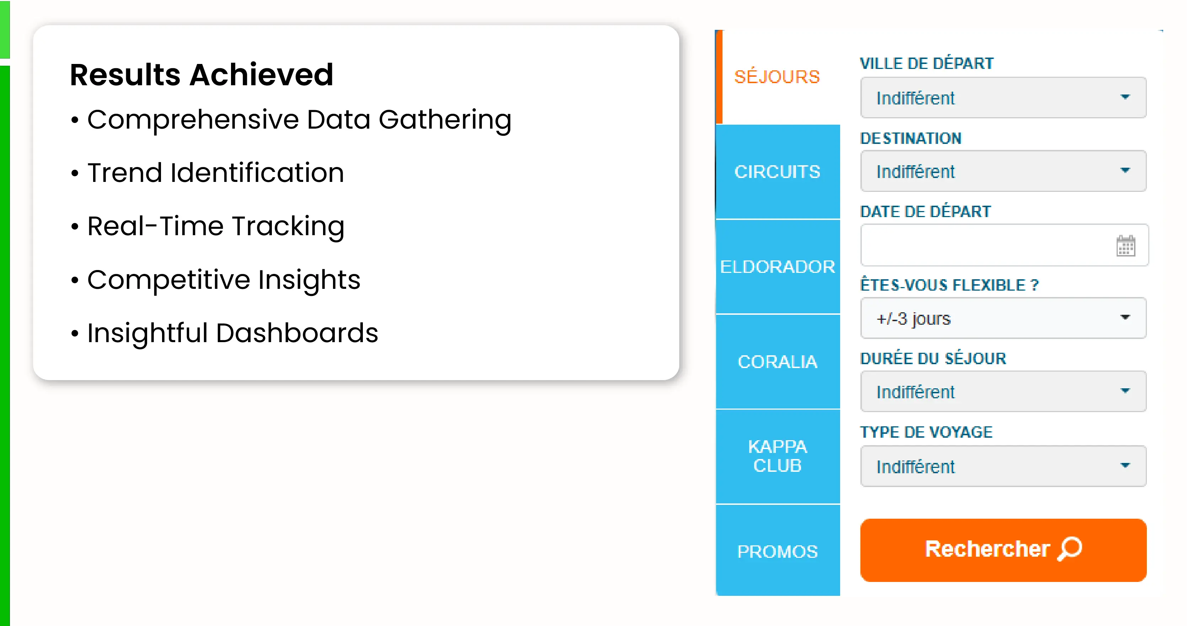1187x626 pixels.
Task: Open the Eldorador tab
Action: point(777,267)
